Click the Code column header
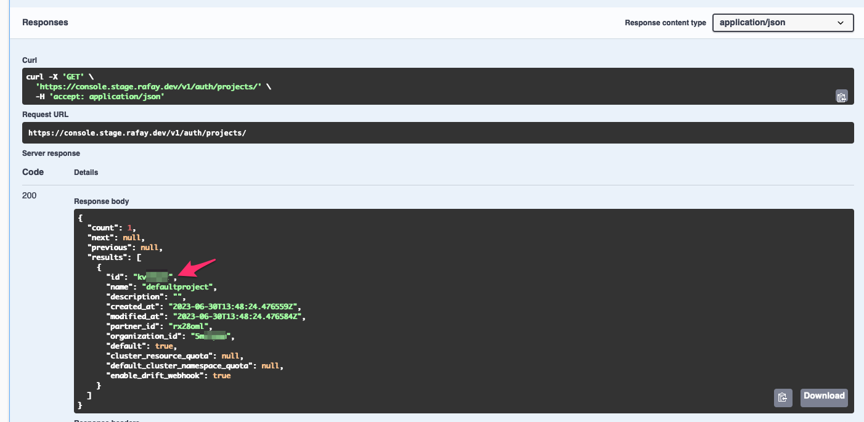This screenshot has width=864, height=422. [x=33, y=172]
